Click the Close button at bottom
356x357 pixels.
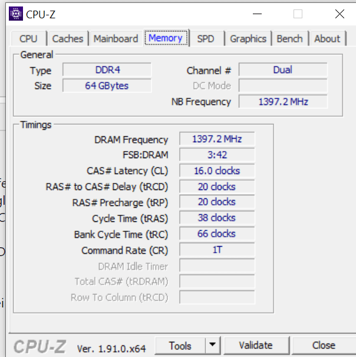324,346
